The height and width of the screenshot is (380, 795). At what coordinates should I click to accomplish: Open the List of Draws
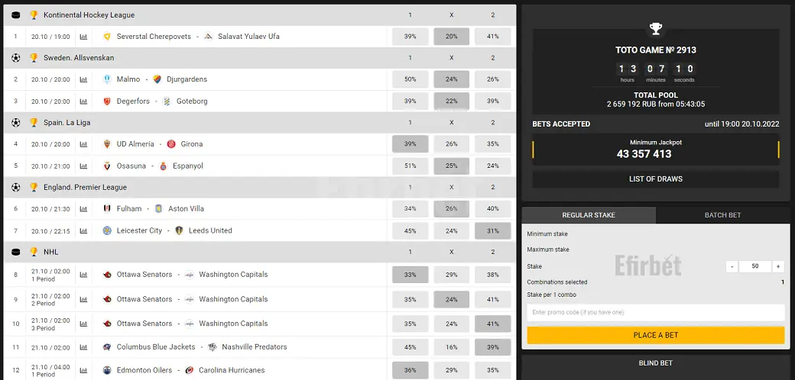[656, 179]
